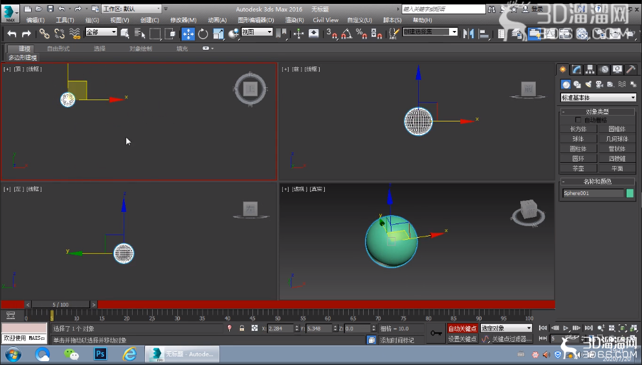This screenshot has width=642, height=365.
Task: Open the 创建选择集 named selection dropdown
Action: tap(430, 32)
